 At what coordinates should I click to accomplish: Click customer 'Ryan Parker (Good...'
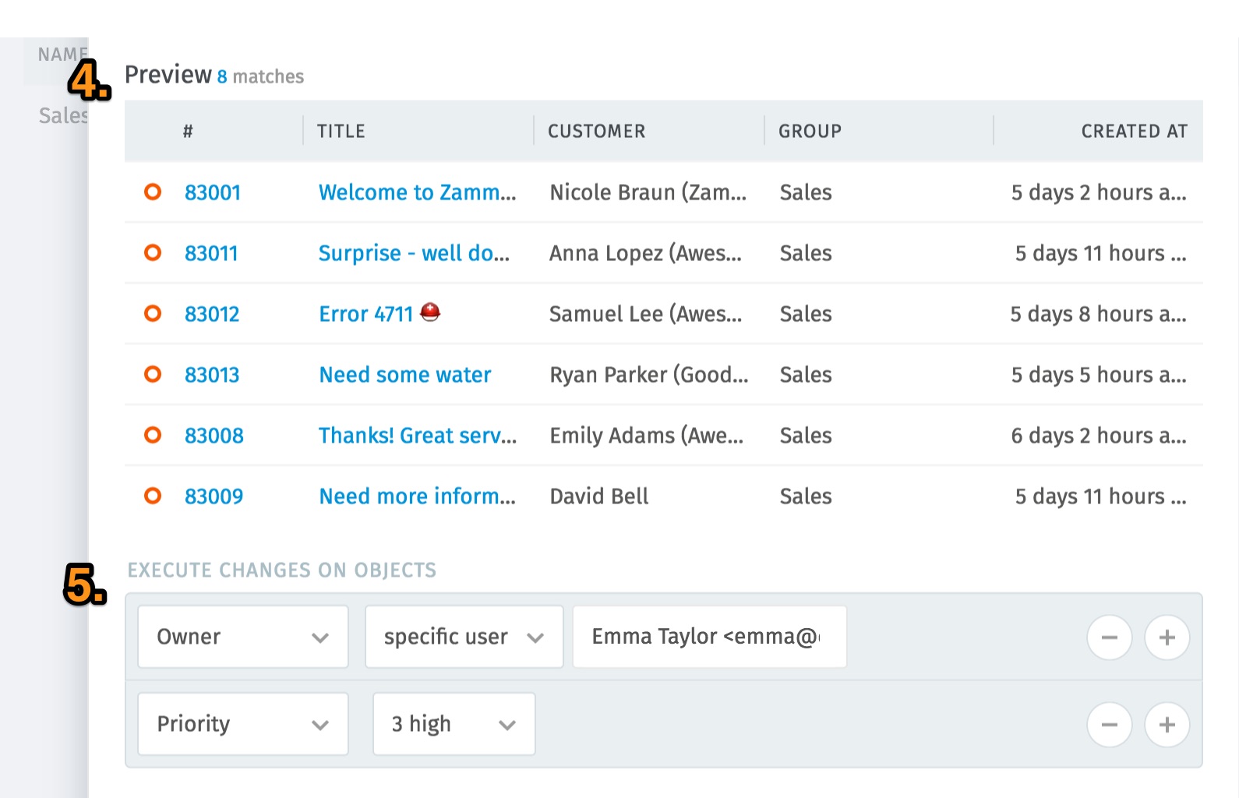[649, 375]
